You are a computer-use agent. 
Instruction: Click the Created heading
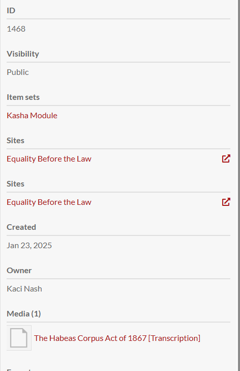(21, 227)
